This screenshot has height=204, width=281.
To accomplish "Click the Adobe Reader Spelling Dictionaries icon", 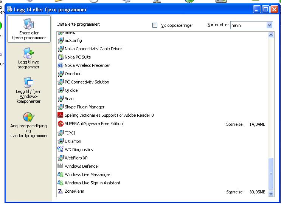I will point(61,115).
